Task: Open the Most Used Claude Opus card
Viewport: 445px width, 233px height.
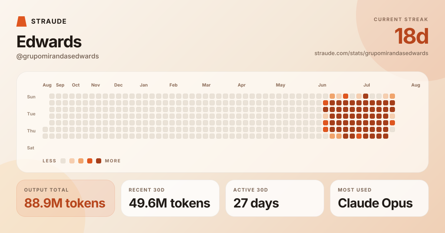Action: point(379,198)
